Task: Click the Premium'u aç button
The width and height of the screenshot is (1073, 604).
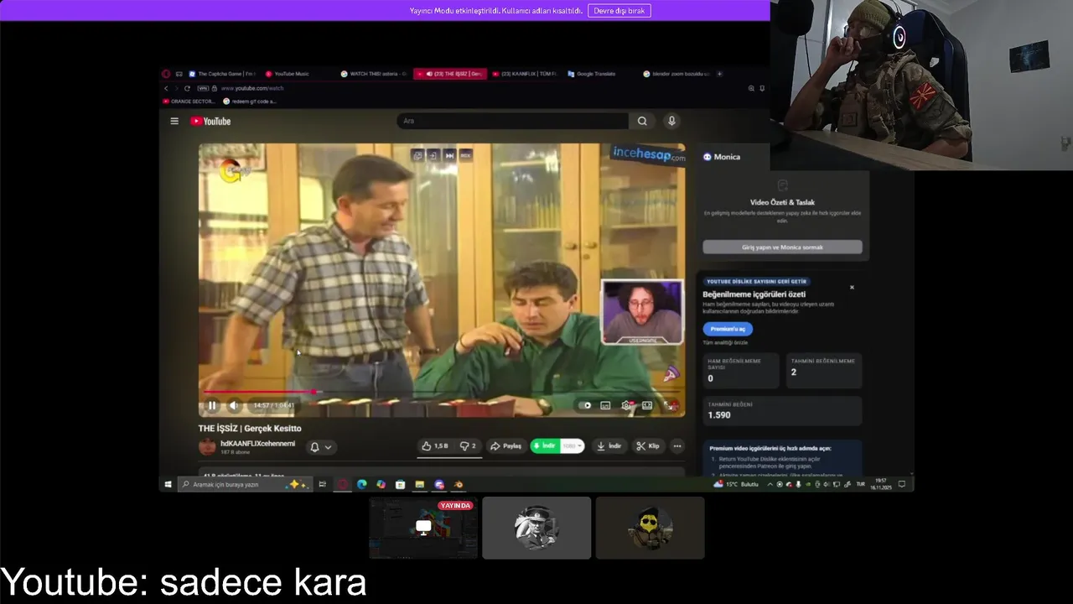Action: tap(728, 329)
